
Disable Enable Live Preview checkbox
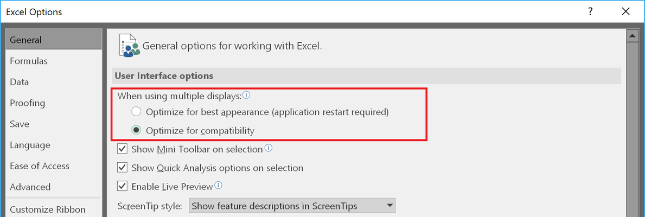122,186
